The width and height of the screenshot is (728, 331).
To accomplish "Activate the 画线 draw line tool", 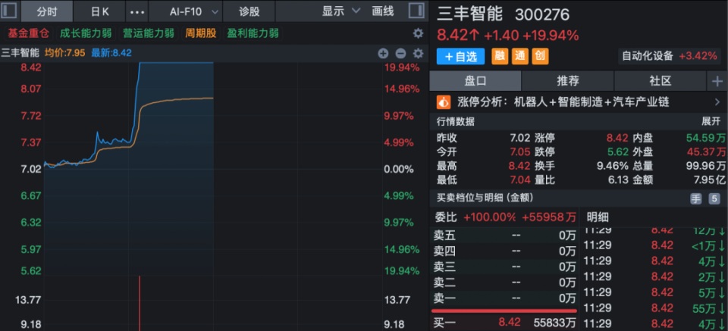I will tap(383, 11).
